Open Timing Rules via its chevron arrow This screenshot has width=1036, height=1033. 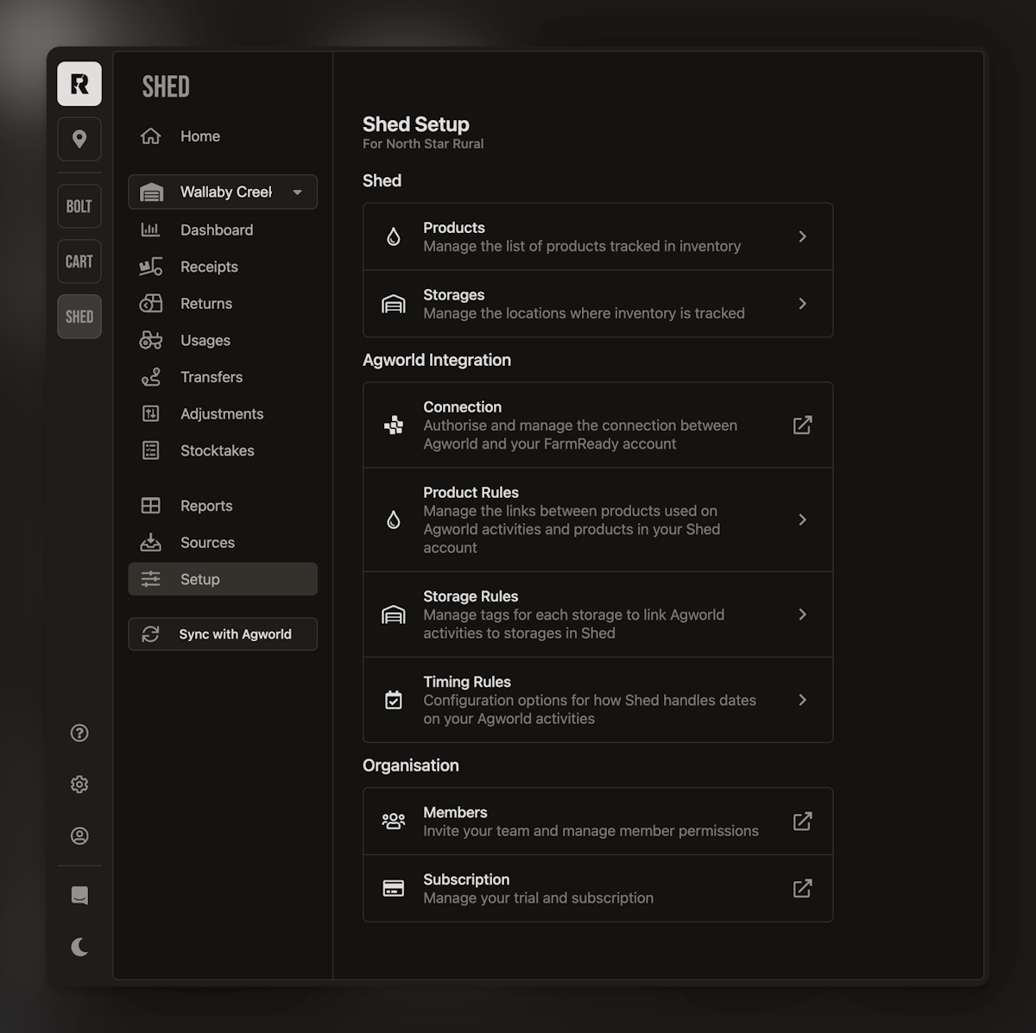pos(802,700)
